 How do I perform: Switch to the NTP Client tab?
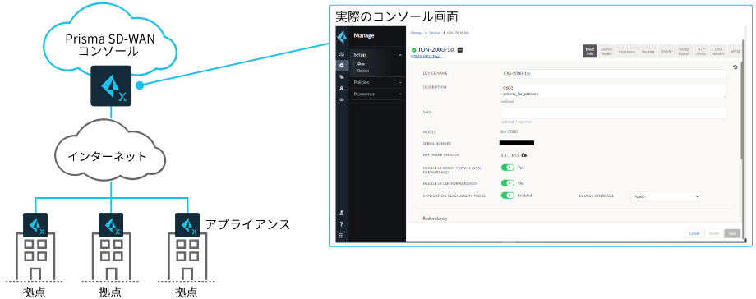pos(701,51)
